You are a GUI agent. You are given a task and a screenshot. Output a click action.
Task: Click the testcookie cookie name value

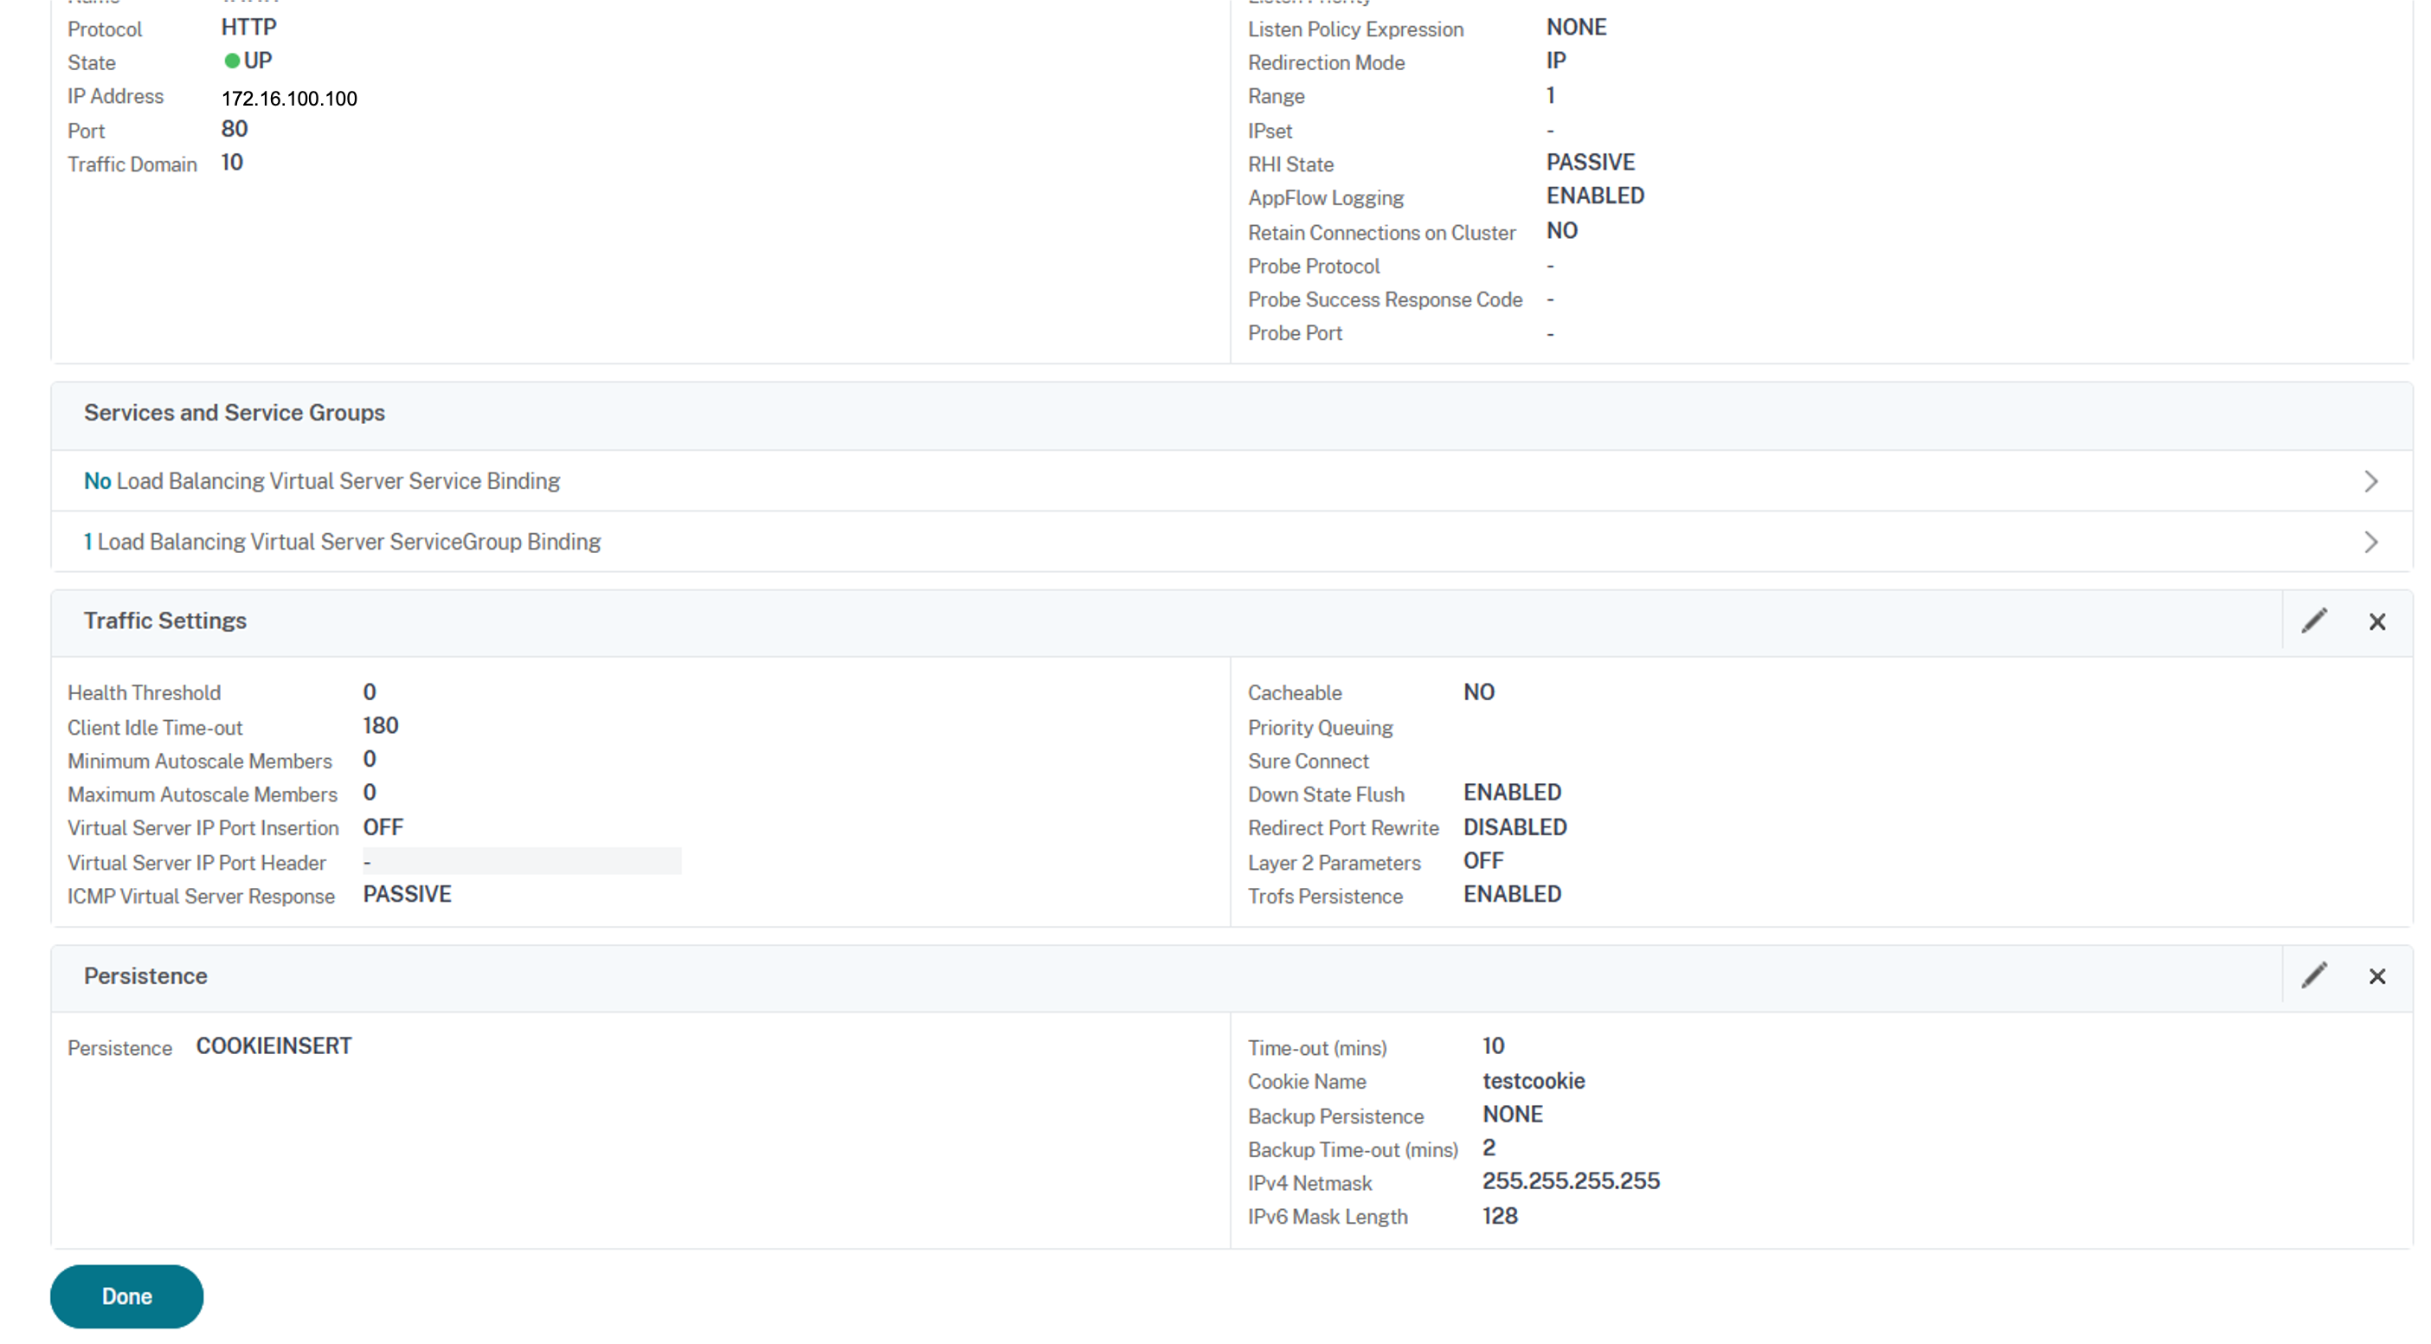click(x=1533, y=1081)
